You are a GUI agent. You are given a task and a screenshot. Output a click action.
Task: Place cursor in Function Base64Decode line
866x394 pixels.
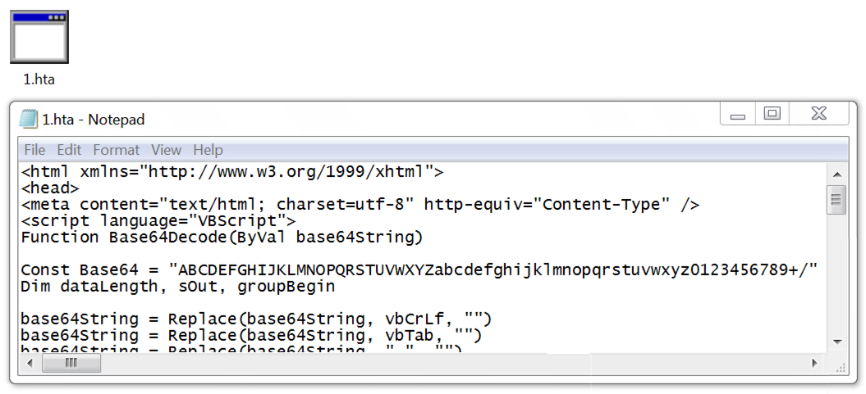coord(222,238)
